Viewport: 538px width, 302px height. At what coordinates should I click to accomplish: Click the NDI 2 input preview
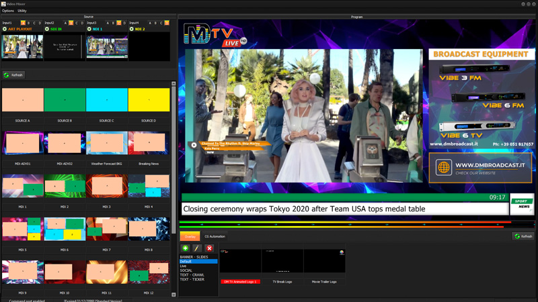point(149,46)
